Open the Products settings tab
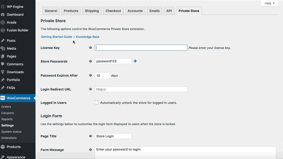Viewport: 283px width, 159px height. point(71,11)
